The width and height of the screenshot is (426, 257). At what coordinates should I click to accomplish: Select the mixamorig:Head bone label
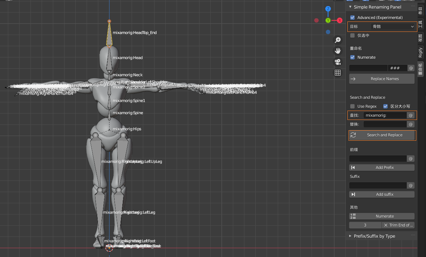coord(128,58)
